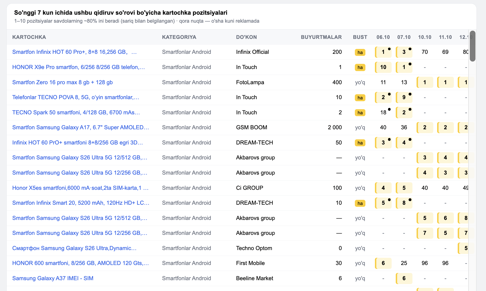Open Smartfon Infinix HOT 60 Pro+ card link
The height and width of the screenshot is (291, 486).
tap(75, 52)
